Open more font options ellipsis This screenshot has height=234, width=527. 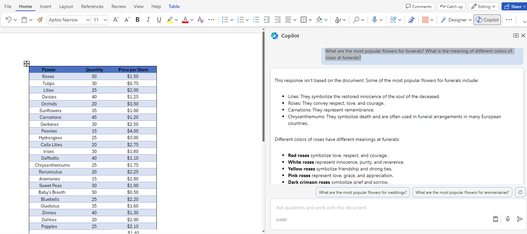pyautogui.click(x=211, y=20)
